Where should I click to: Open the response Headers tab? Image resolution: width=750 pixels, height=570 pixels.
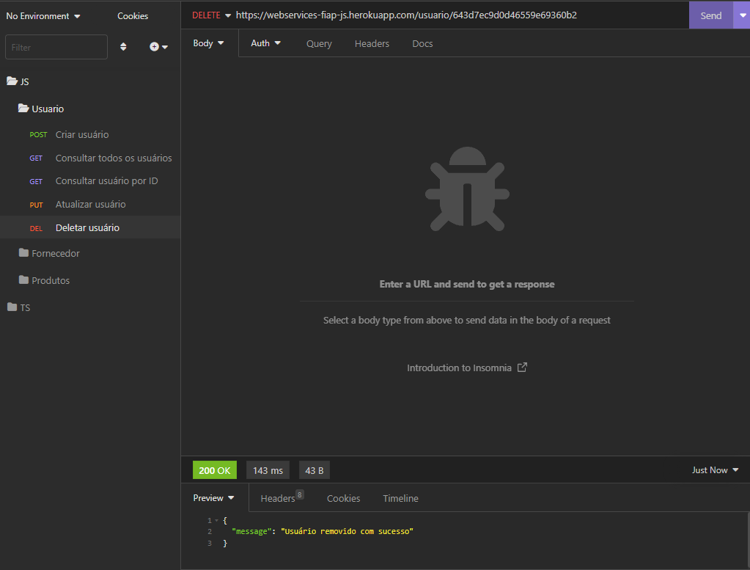tap(277, 498)
